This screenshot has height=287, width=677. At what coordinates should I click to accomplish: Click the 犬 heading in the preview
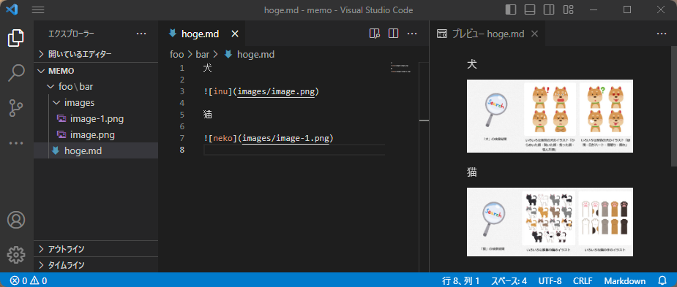[472, 65]
